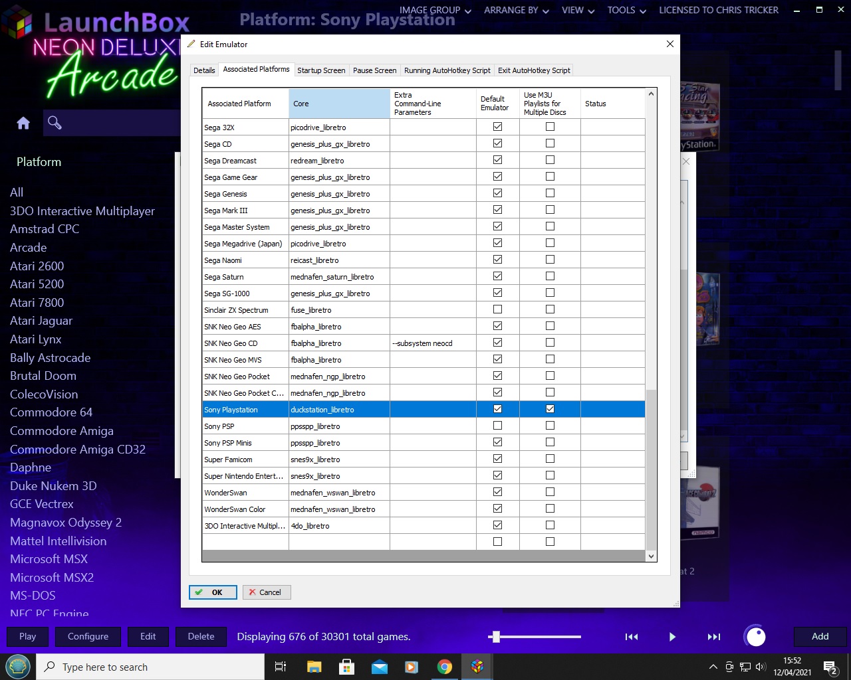Enable M3U playlists for SNK Neo Geo CD

[550, 343]
